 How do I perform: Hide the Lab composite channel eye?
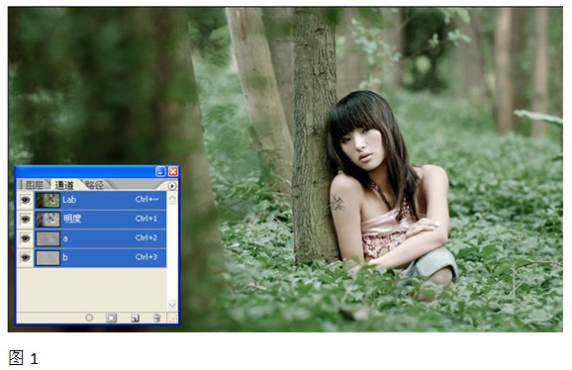[25, 200]
